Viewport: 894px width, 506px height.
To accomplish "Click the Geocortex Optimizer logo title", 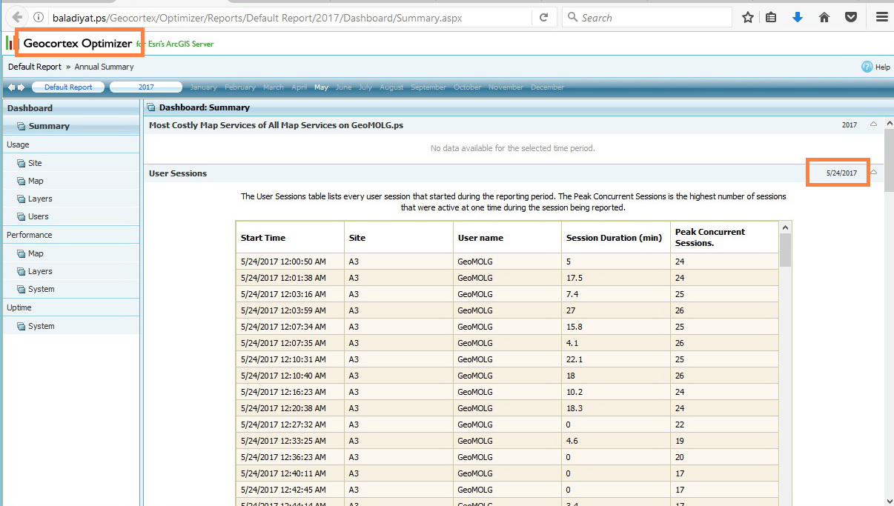I will [x=78, y=44].
